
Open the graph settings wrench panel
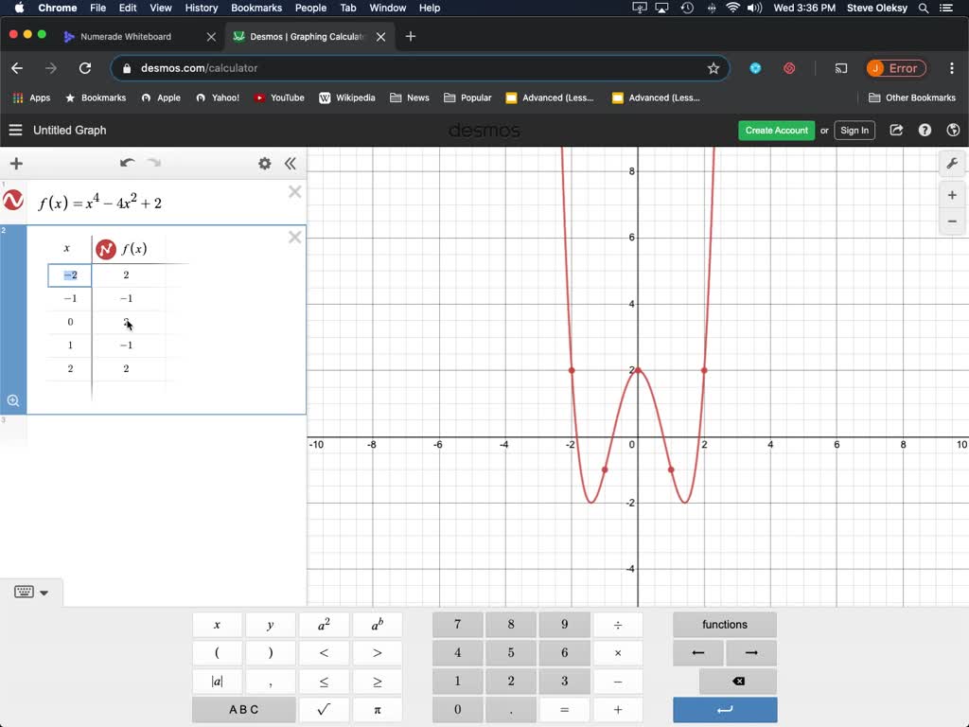pos(952,163)
